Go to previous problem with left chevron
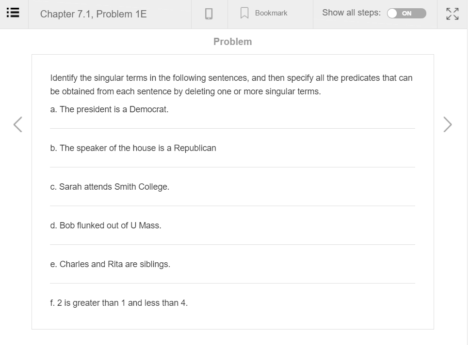 click(x=17, y=124)
